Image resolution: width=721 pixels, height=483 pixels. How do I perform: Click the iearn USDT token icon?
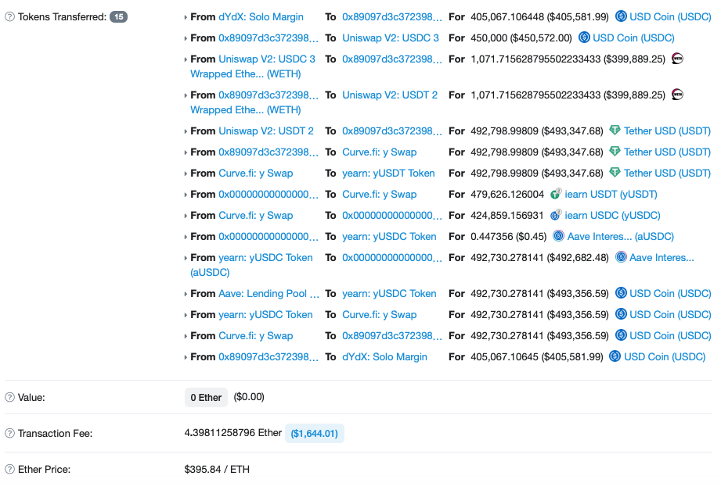click(556, 194)
